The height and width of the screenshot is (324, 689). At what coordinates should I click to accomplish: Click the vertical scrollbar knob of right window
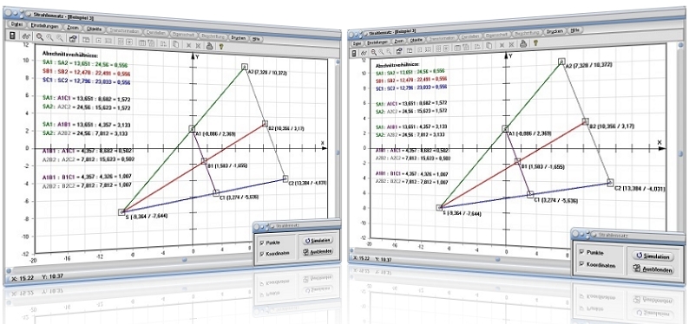click(680, 154)
